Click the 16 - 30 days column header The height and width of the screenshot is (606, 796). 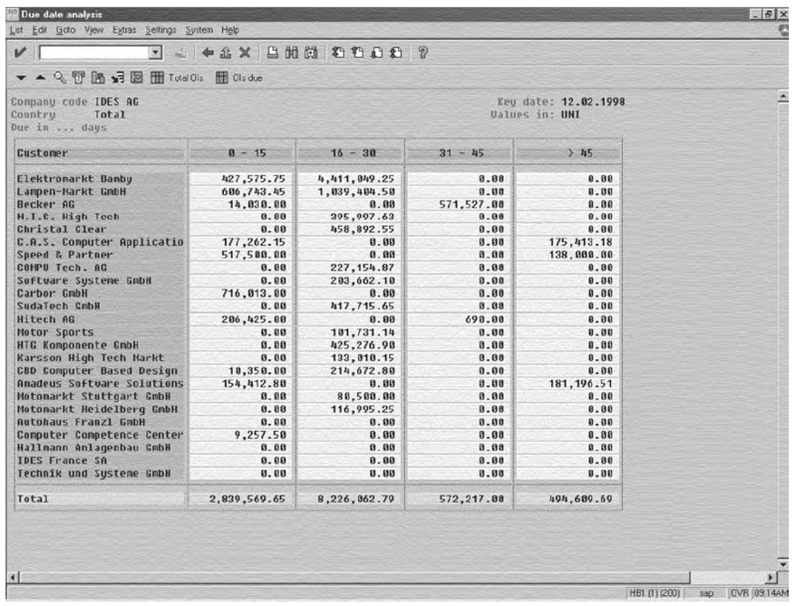point(350,153)
